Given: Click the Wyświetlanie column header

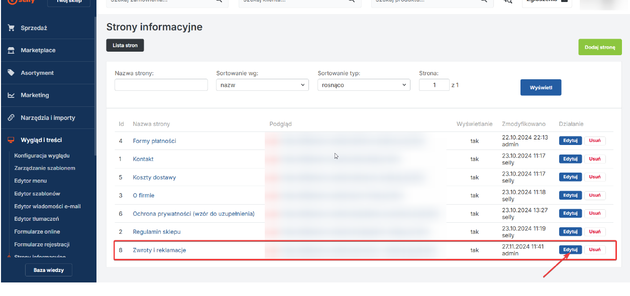Looking at the screenshot, I should pyautogui.click(x=474, y=124).
